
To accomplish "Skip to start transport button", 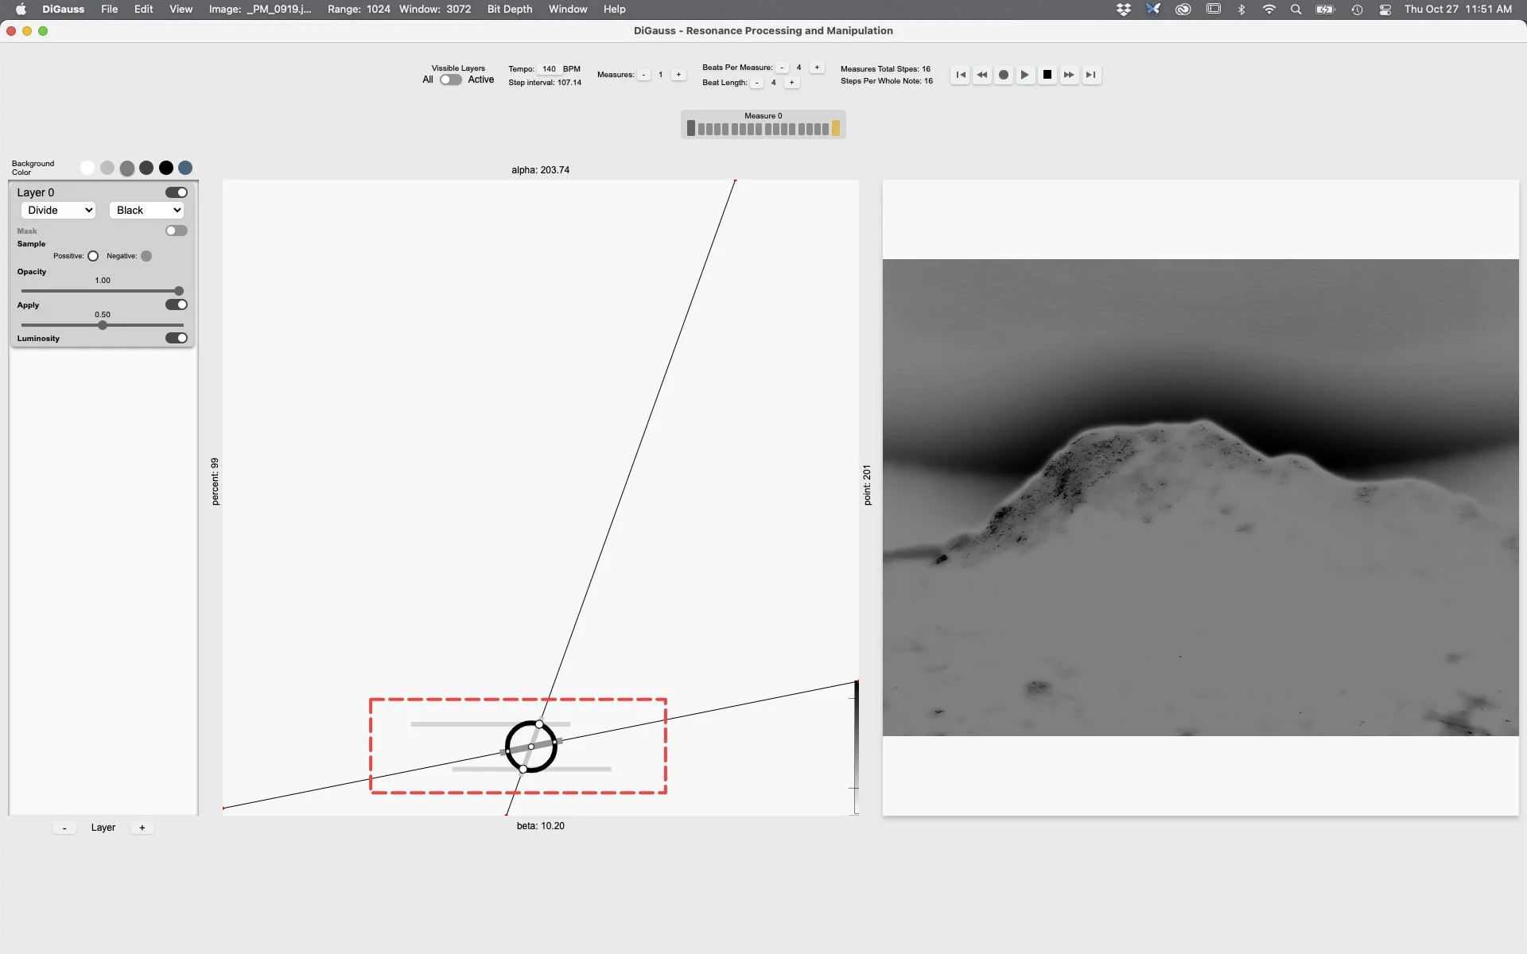I will coord(961,75).
